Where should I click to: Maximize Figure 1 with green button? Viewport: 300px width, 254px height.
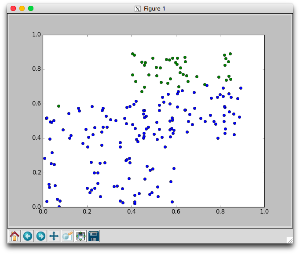(31, 8)
